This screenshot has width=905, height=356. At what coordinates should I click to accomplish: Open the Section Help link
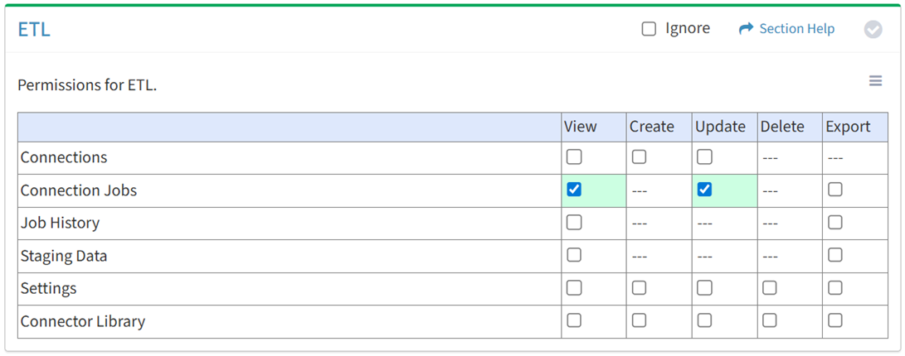(x=796, y=29)
